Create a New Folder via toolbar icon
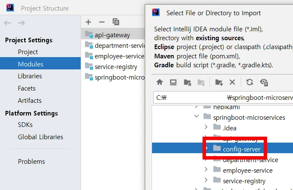The width and height of the screenshot is (293, 190). (219, 82)
